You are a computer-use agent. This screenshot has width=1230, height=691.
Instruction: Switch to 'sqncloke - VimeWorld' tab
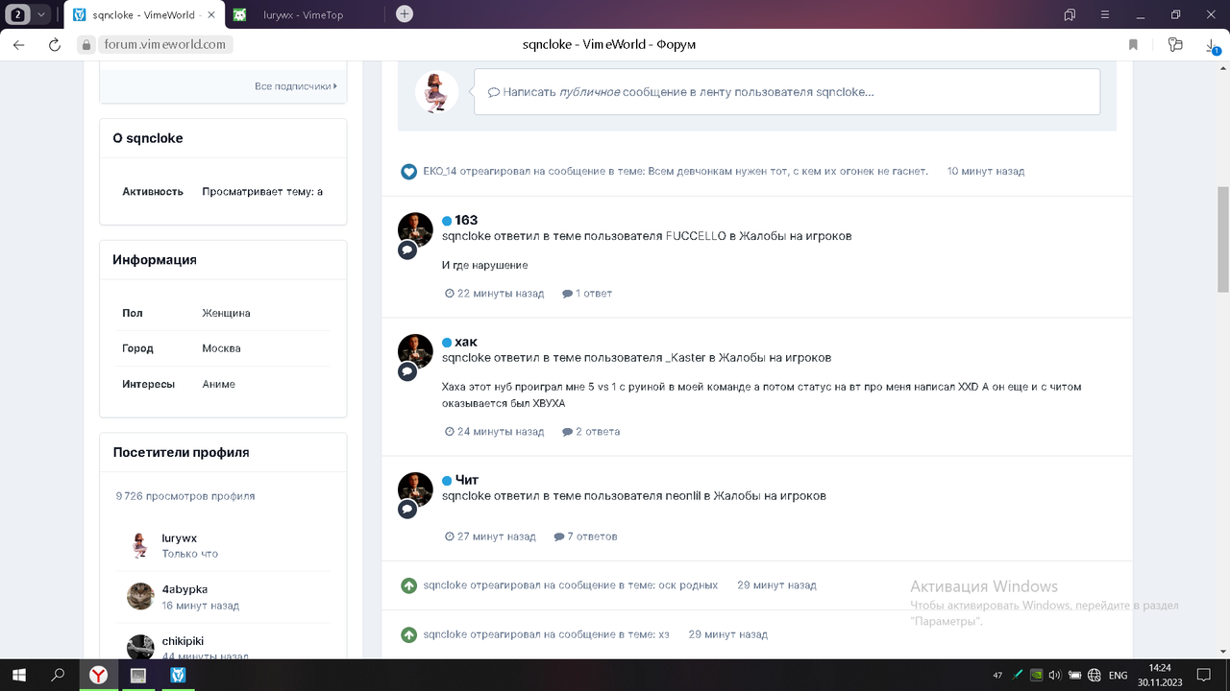pyautogui.click(x=145, y=14)
